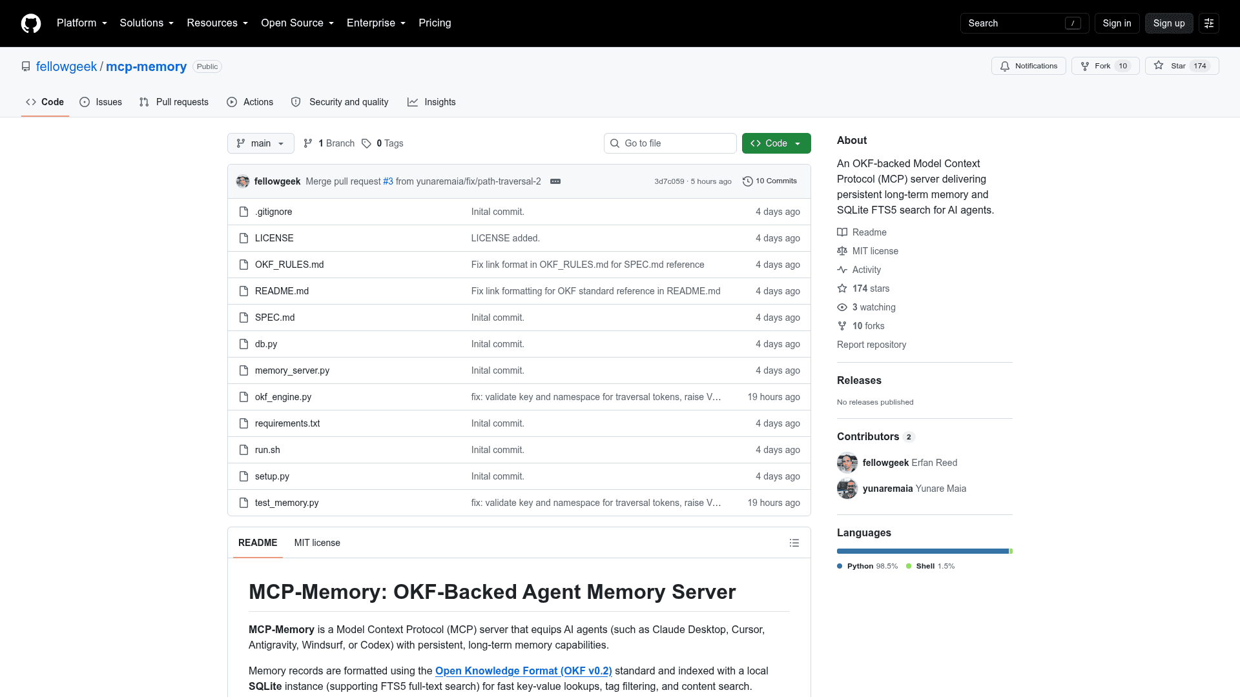View the 1 Branch list
Viewport: 1240px width, 697px height.
pos(329,143)
